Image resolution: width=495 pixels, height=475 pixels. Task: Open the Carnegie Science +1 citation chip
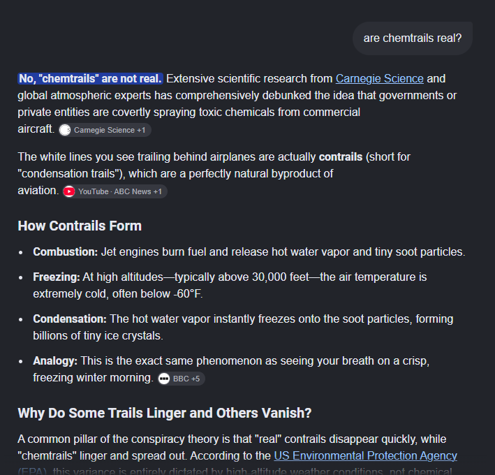pyautogui.click(x=105, y=130)
